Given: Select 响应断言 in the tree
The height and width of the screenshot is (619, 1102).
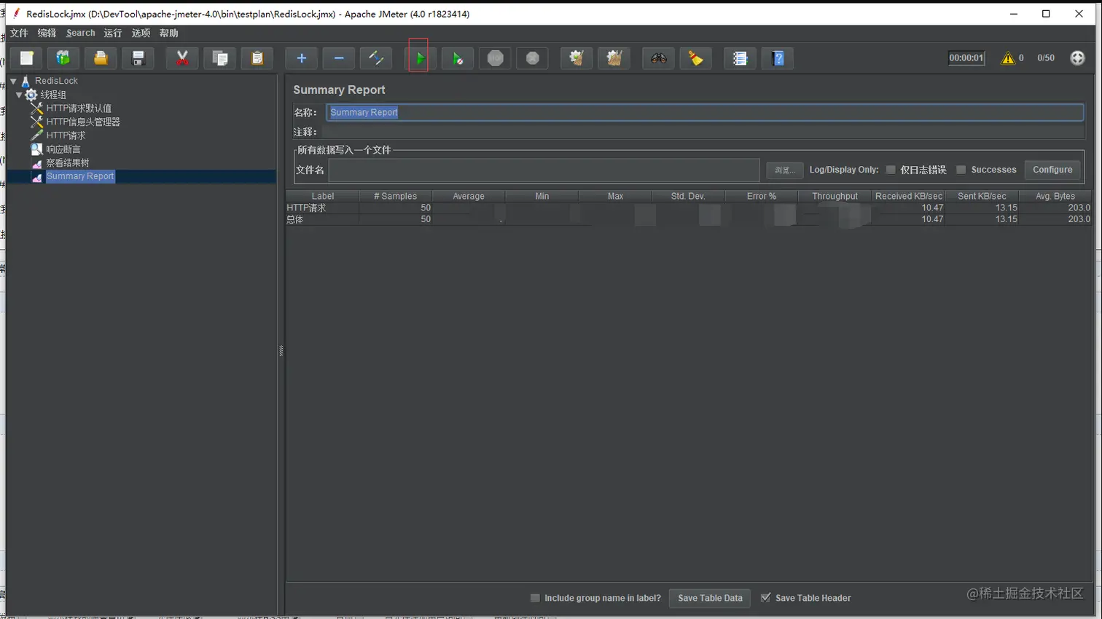Looking at the screenshot, I should 63,149.
